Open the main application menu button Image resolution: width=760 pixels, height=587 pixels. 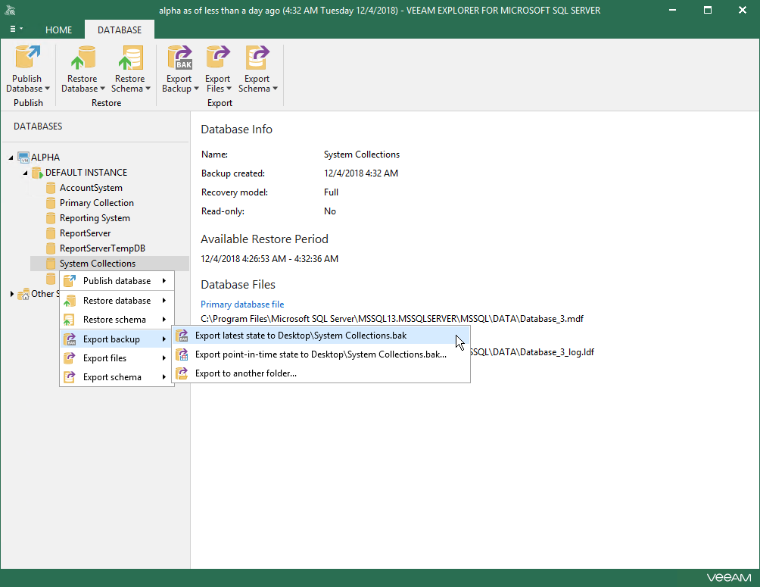(x=16, y=29)
